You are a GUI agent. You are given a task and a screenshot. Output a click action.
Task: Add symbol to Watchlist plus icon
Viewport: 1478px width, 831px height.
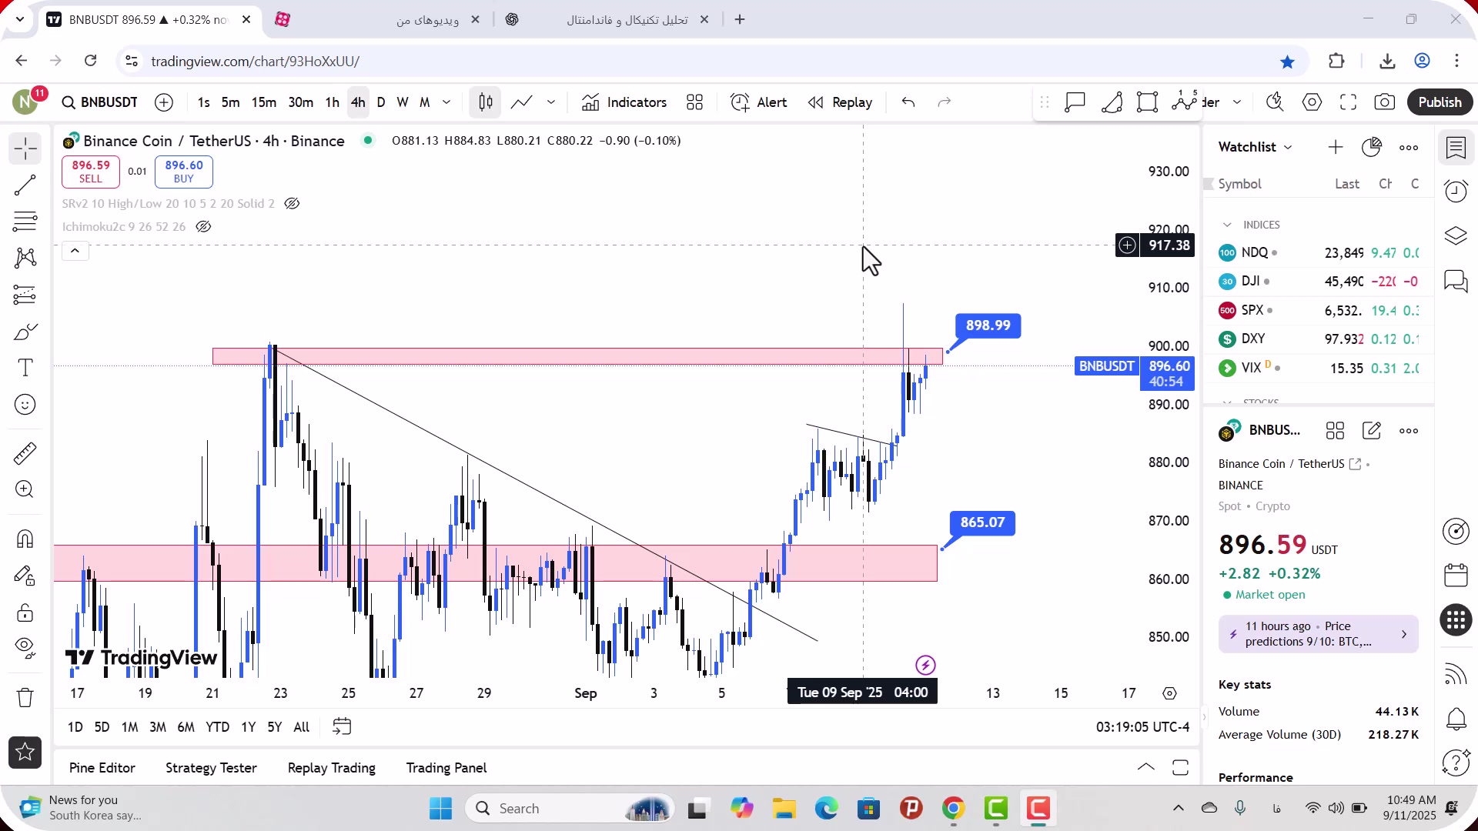click(1335, 147)
